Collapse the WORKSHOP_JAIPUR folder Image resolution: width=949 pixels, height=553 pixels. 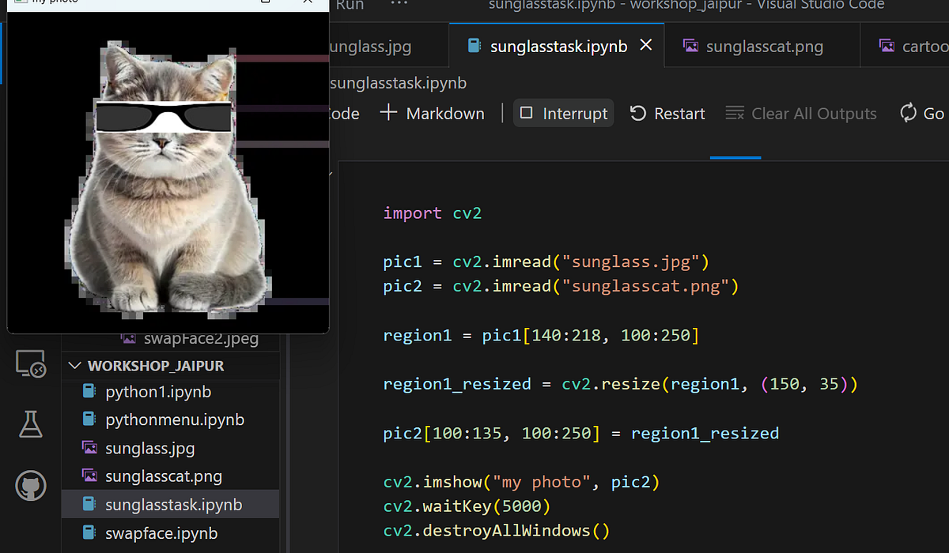point(75,365)
